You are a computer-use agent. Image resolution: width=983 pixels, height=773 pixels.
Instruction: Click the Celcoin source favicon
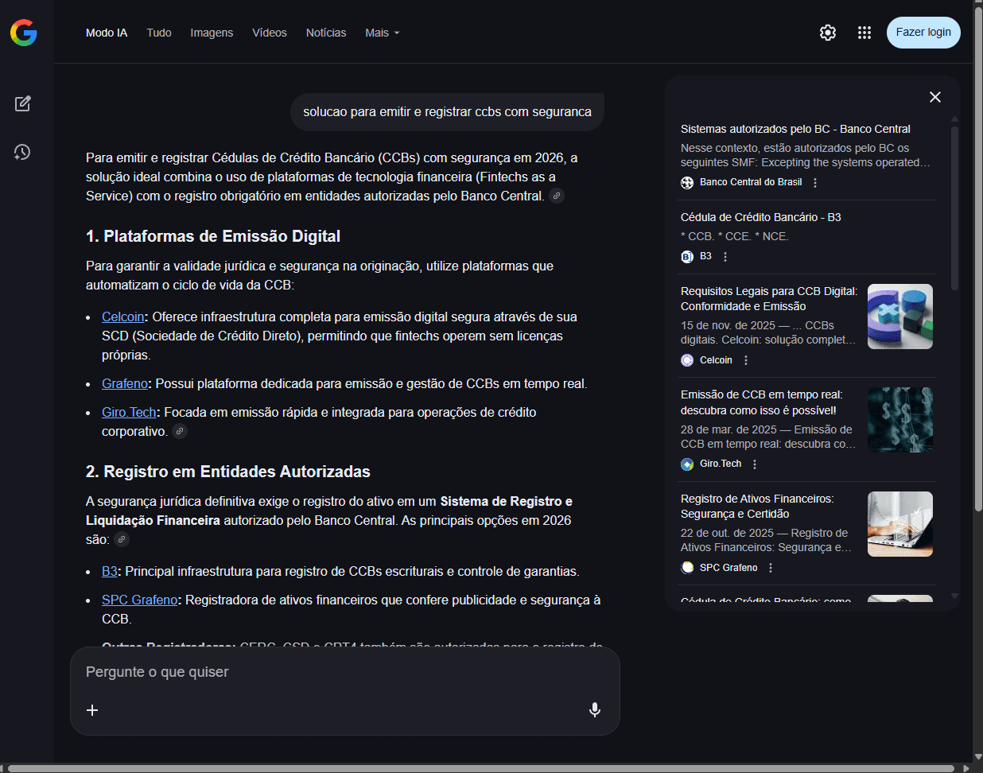[687, 360]
